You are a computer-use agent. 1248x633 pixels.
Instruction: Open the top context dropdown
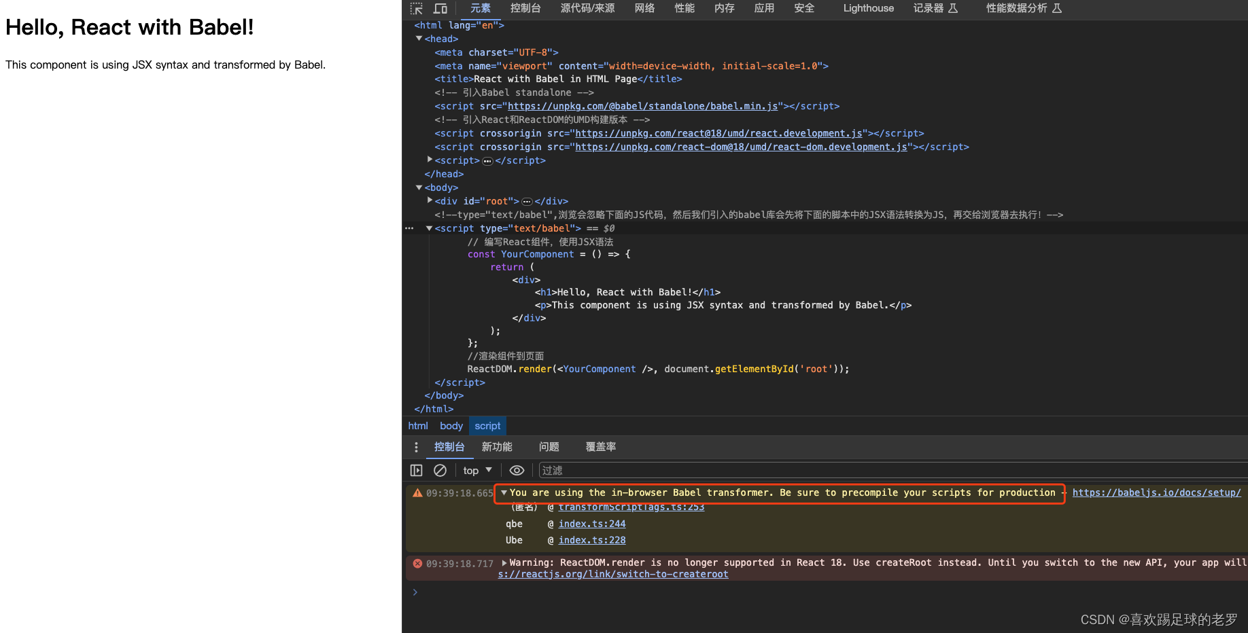(477, 470)
